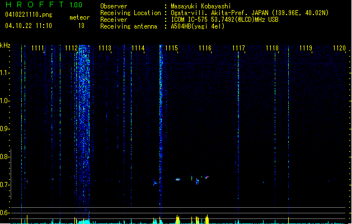Click time marker 1112
This screenshot has width=352, height=224.
71,48
